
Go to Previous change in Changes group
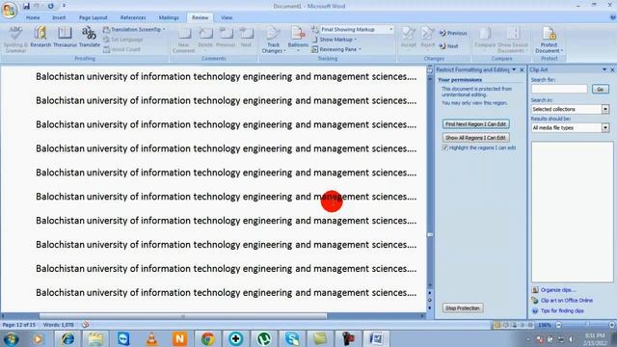(453, 33)
